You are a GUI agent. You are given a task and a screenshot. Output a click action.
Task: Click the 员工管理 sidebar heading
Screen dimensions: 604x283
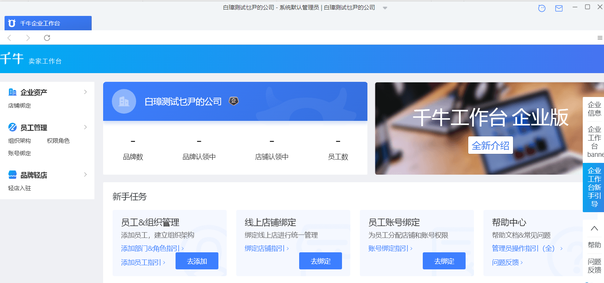(x=34, y=128)
